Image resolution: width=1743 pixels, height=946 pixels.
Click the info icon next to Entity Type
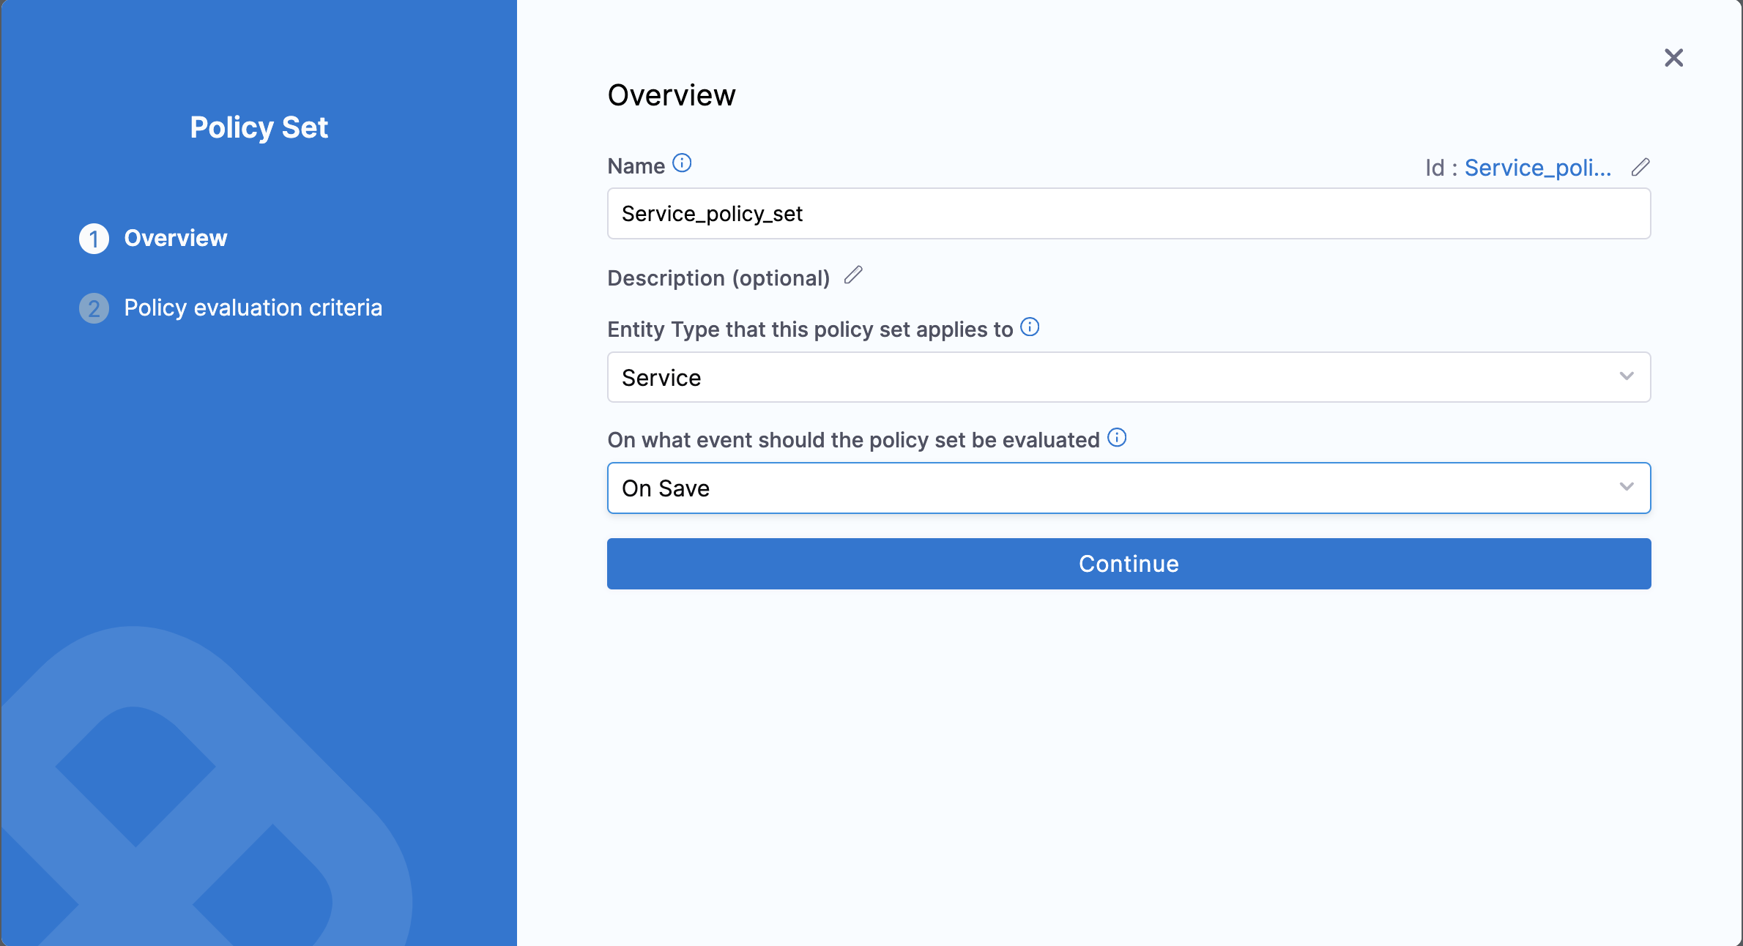click(1030, 327)
